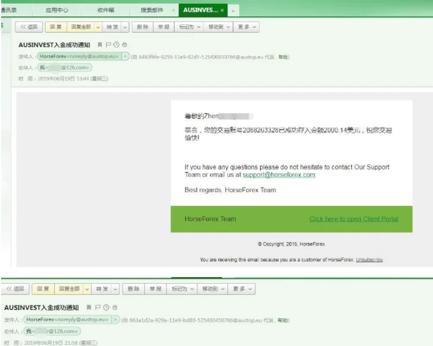Open the 转发 dropdown arrow in the upper toolbar
The width and height of the screenshot is (433, 346).
point(125,27)
